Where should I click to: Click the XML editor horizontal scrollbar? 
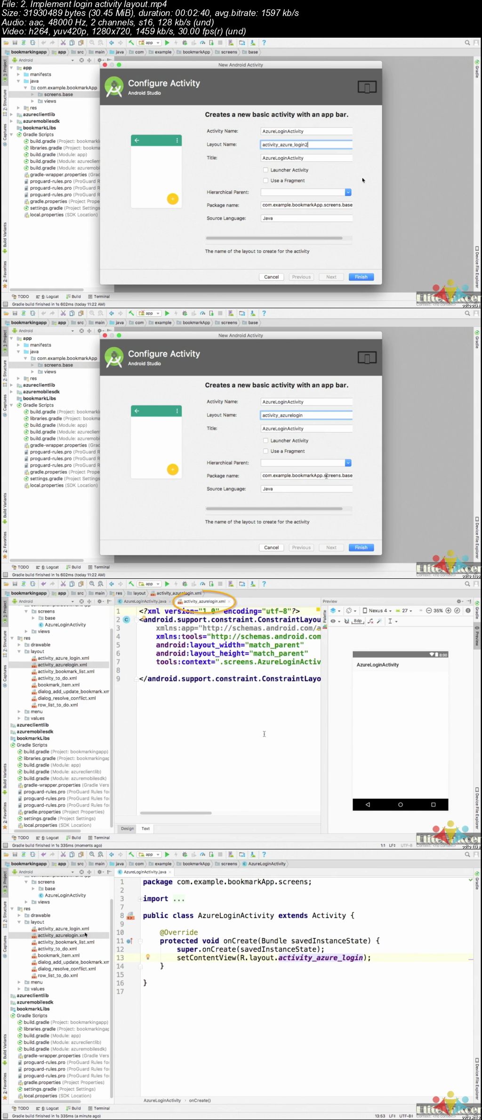[x=176, y=813]
